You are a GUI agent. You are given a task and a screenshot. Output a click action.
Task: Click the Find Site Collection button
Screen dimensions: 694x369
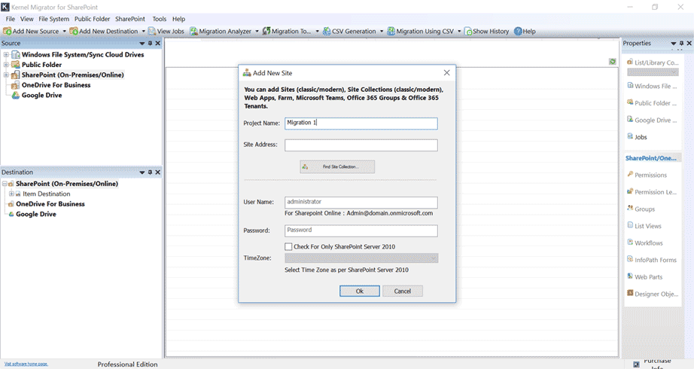click(x=337, y=166)
